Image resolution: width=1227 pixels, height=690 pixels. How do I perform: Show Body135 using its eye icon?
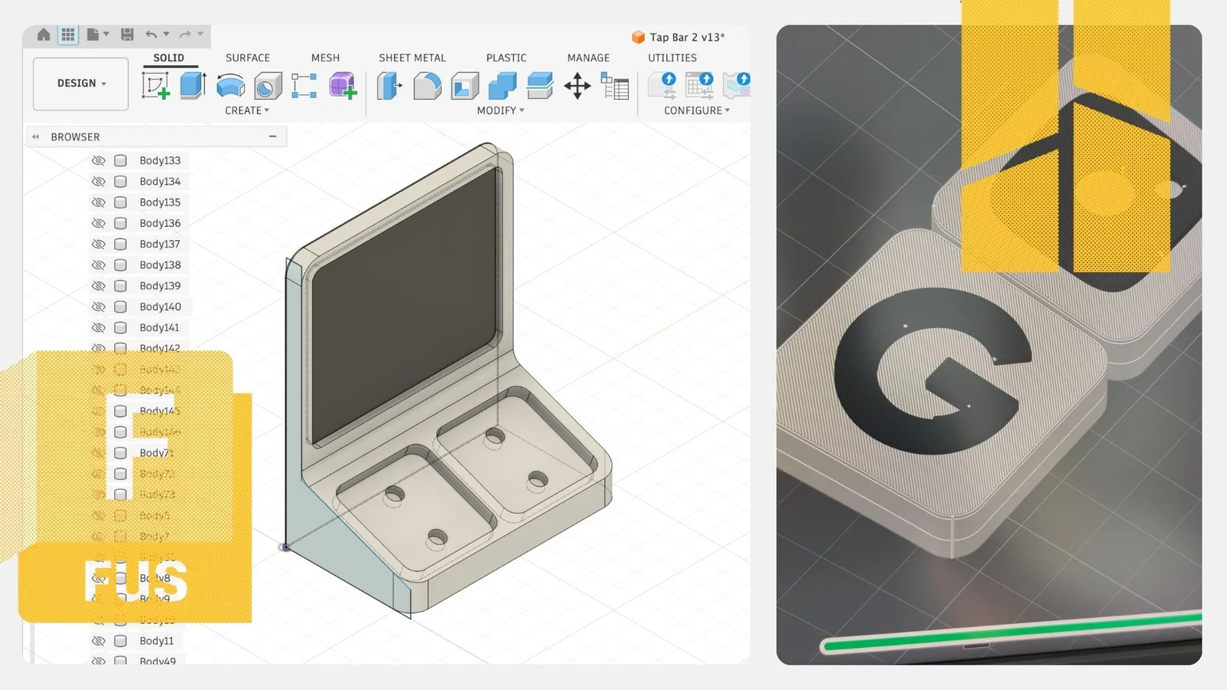[x=98, y=202]
